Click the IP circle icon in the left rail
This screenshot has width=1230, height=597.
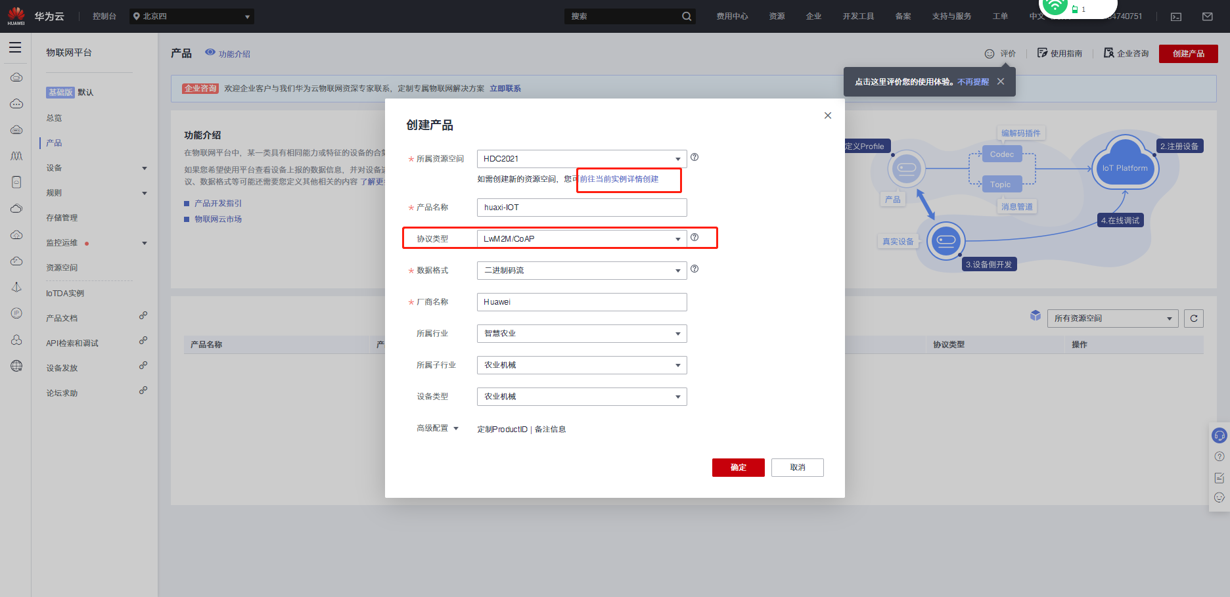point(16,313)
